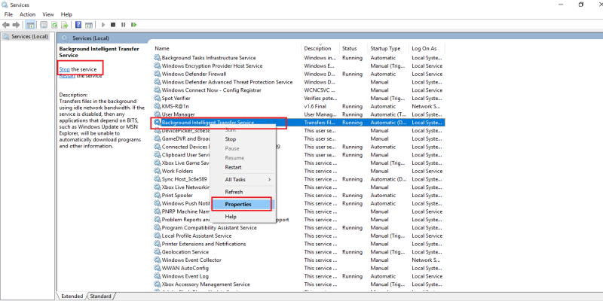Click the Stop Service square icon
Screen dimensions: 603x301
[113, 25]
